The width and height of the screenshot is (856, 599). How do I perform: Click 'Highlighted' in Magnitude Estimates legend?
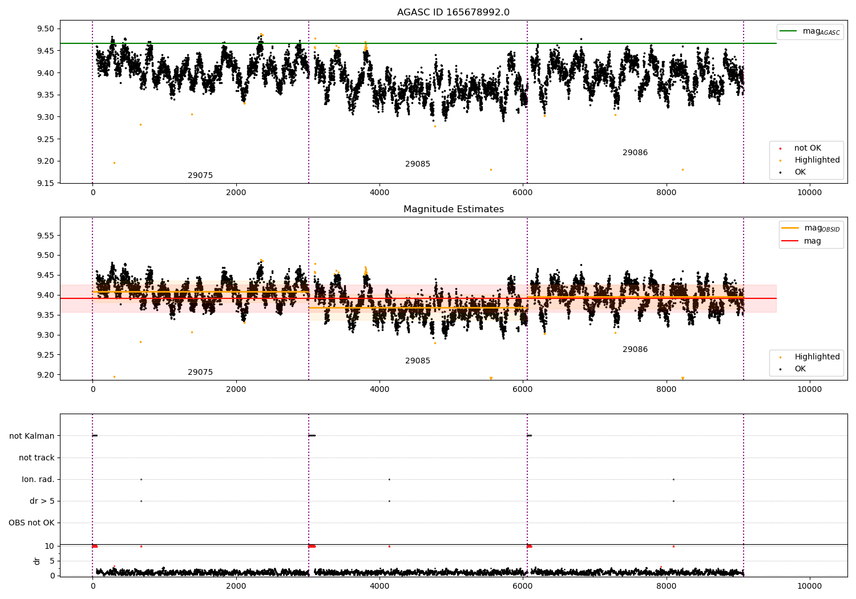click(x=817, y=357)
